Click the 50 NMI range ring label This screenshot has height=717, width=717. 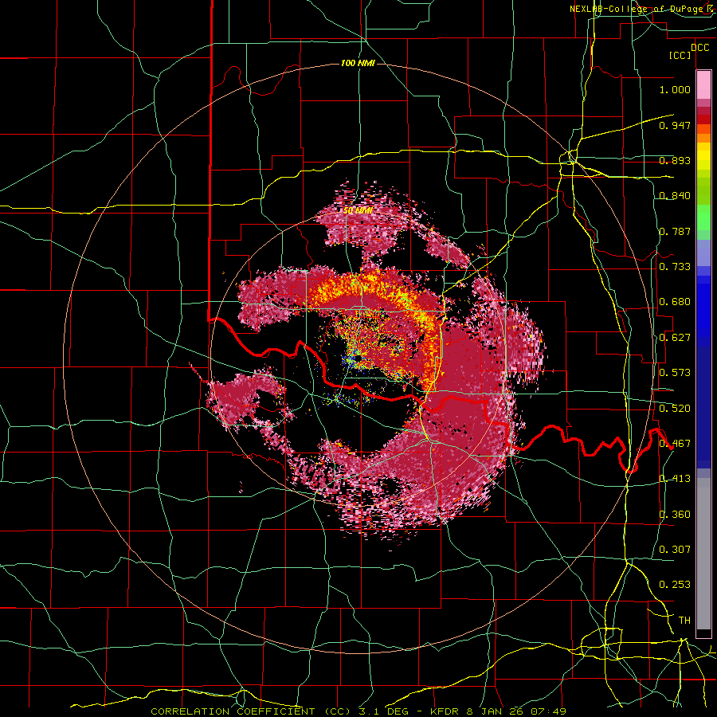358,211
